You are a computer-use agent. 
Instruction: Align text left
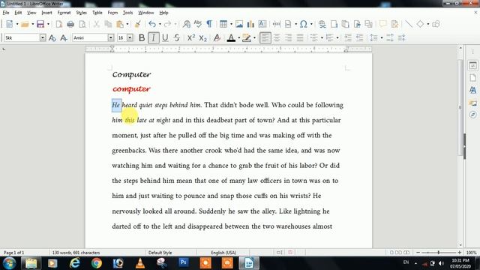(x=265, y=37)
